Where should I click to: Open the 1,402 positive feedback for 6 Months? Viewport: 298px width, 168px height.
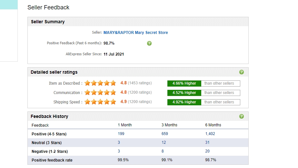pos(210,134)
